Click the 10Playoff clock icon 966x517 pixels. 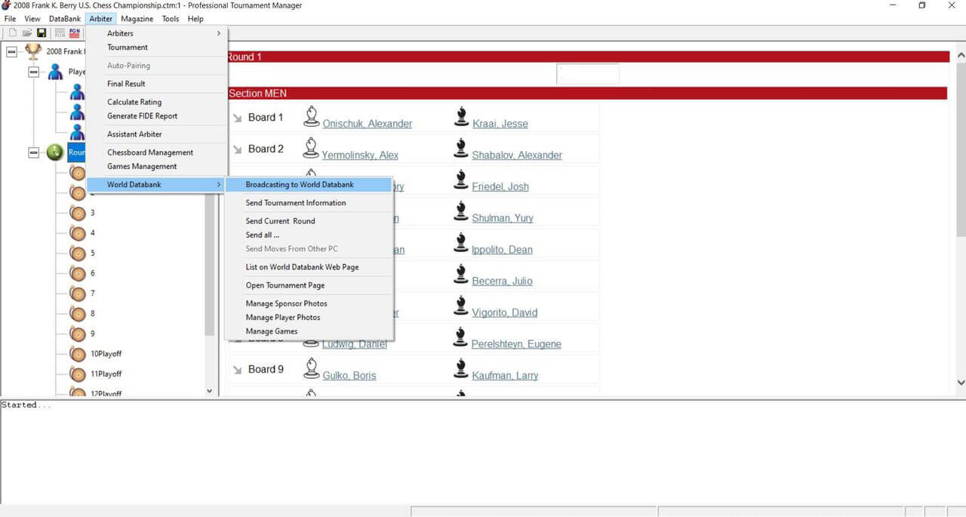(77, 353)
